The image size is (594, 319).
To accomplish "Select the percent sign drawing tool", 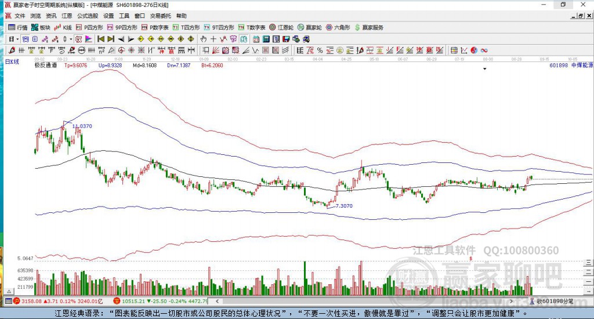I will pyautogui.click(x=320, y=50).
